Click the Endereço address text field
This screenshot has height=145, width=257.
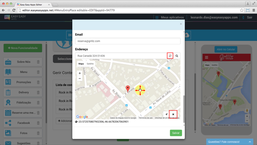tap(121, 56)
